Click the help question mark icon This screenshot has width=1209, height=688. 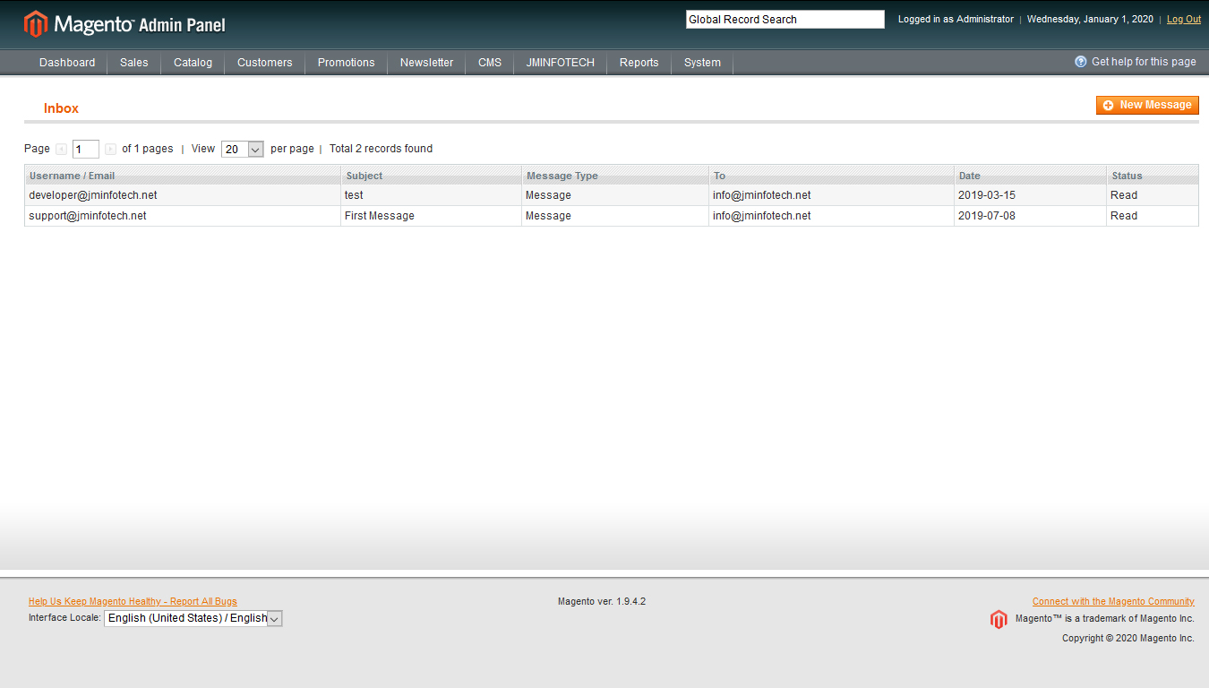pyautogui.click(x=1081, y=62)
